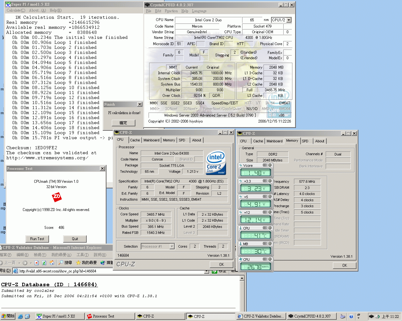Open CrystalCPUID File menu
Viewport: 402px width, 321px height.
point(149,11)
